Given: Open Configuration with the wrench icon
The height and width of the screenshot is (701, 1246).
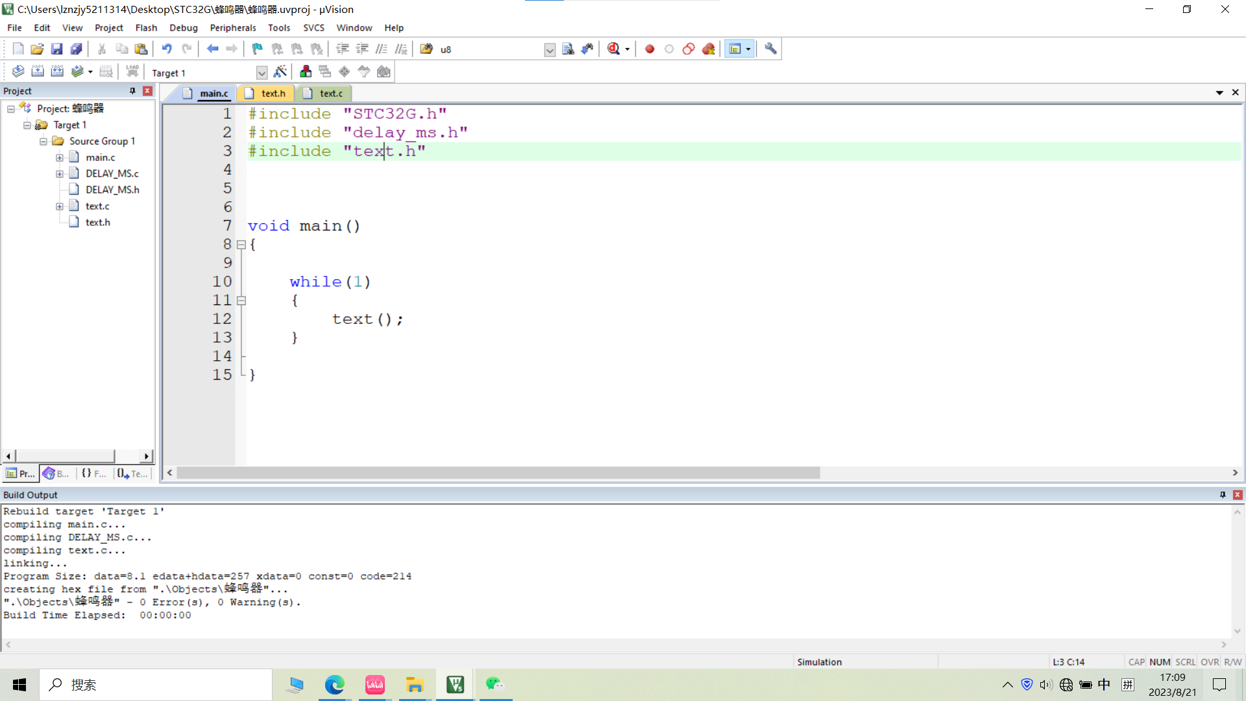Looking at the screenshot, I should click(x=770, y=49).
